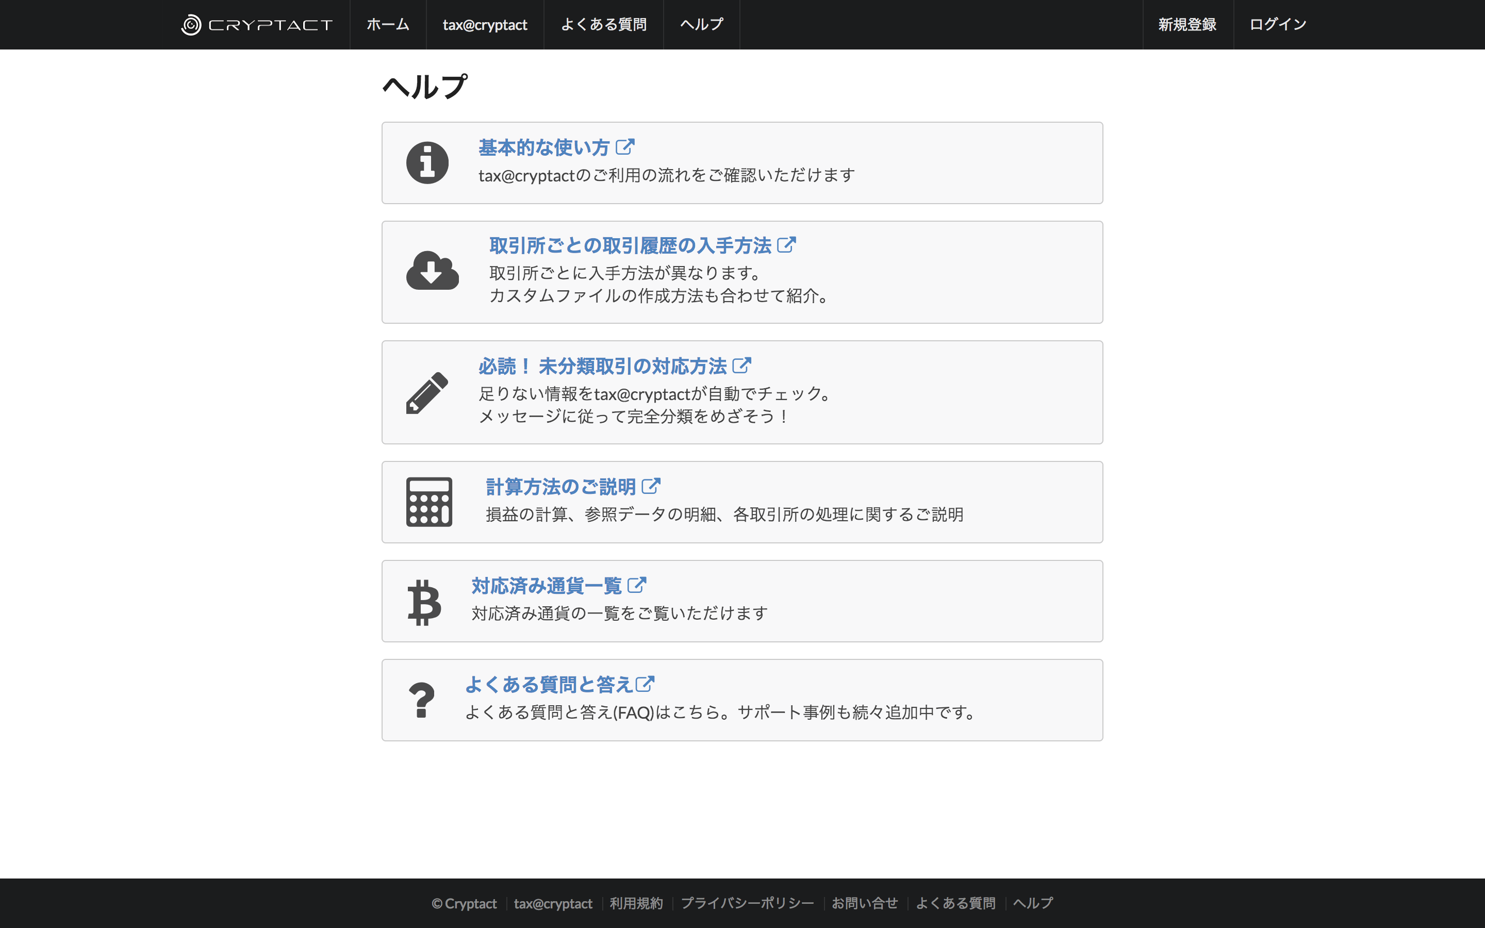Open よくある質問 in the footer
Viewport: 1485px width, 928px height.
pyautogui.click(x=955, y=903)
